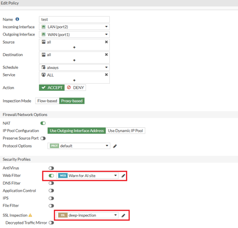This screenshot has width=238, height=228.
Task: Click the SSL Inspection warning triangle icon
Action: (x=31, y=215)
